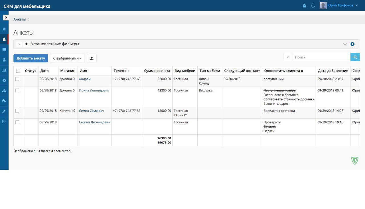Click the export upload icon button
Viewport: 365px width, 209px height.
[x=92, y=58]
